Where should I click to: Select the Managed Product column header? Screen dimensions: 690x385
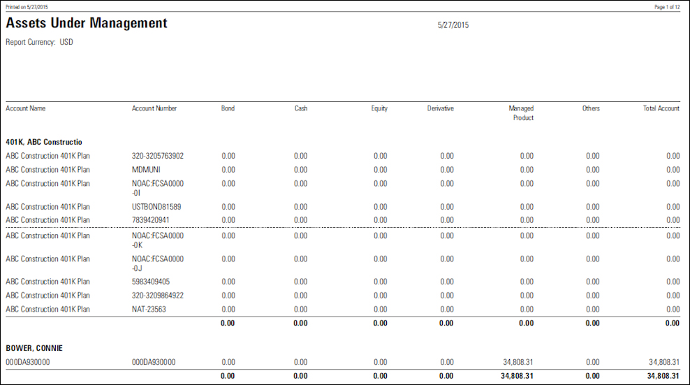[521, 113]
